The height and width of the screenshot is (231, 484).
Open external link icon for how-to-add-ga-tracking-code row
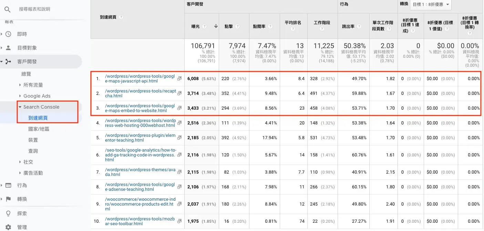[x=179, y=155]
